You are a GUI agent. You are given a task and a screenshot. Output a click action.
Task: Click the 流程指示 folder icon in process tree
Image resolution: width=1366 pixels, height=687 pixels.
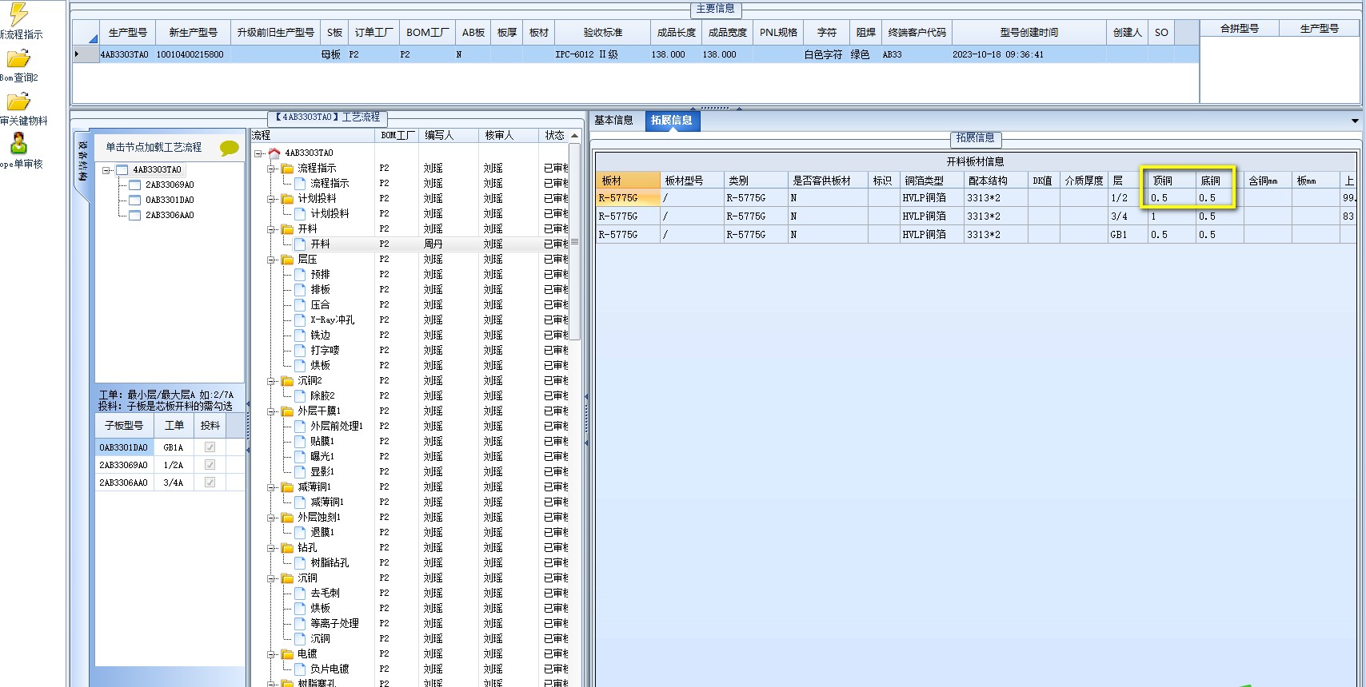pyautogui.click(x=287, y=168)
